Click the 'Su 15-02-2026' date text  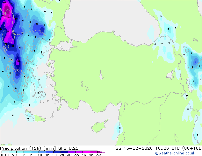pos(134,148)
